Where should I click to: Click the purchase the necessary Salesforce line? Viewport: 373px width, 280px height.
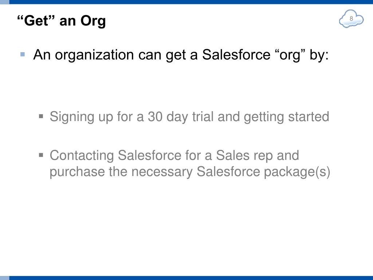(190, 172)
